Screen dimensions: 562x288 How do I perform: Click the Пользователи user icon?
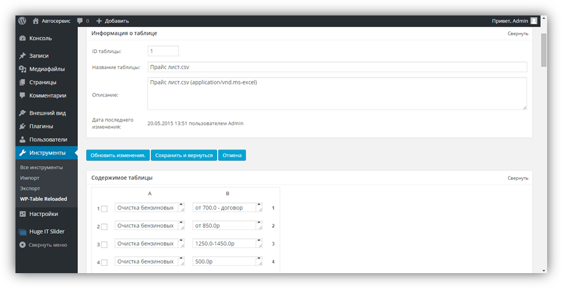[x=23, y=139]
